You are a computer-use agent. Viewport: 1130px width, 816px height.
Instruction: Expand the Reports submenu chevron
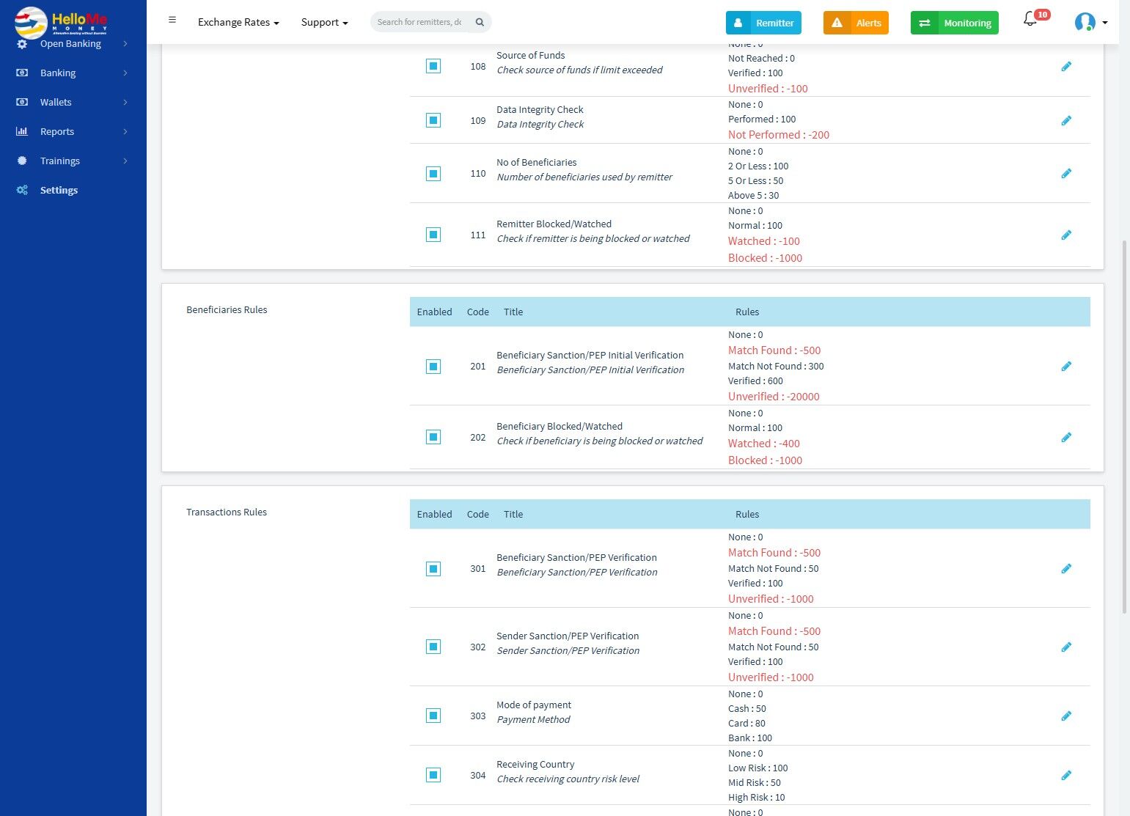point(125,131)
